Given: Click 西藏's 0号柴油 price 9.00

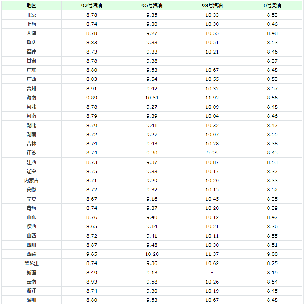Looking at the screenshot, I should [x=272, y=254].
